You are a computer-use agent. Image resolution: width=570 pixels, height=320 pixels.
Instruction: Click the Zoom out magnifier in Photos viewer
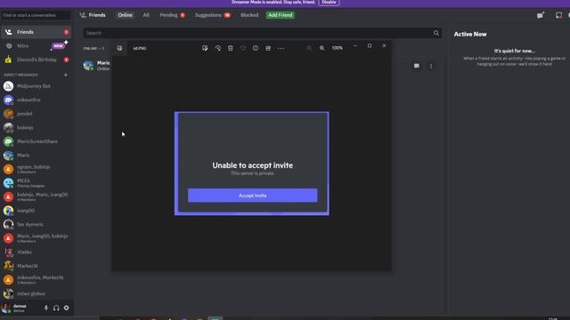[309, 48]
